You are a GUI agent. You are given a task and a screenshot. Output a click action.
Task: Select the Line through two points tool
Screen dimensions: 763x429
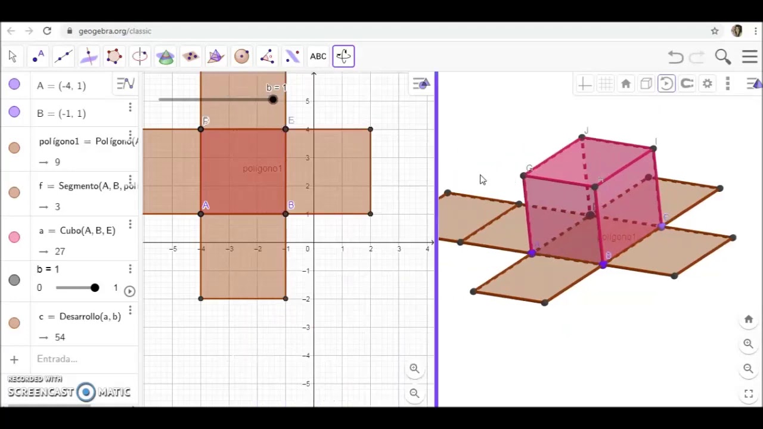63,56
